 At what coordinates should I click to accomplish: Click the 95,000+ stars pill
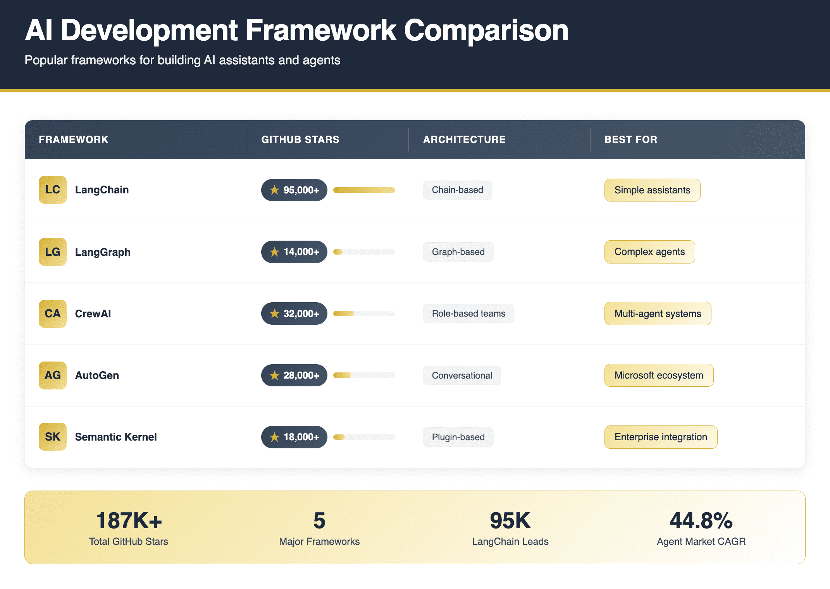294,190
